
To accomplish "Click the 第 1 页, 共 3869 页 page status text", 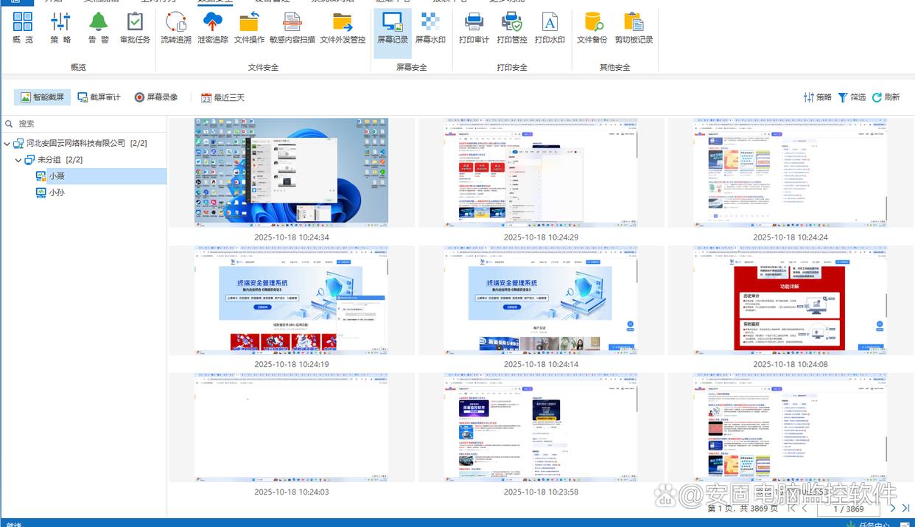I will (743, 509).
